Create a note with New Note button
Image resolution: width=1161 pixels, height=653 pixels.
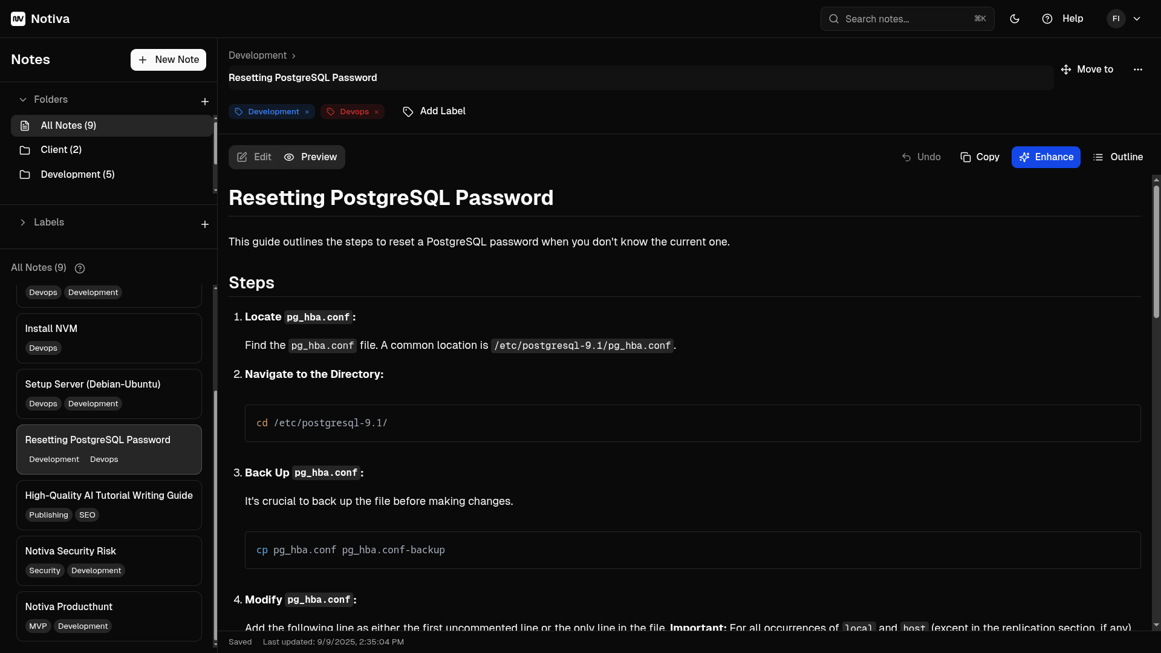[168, 60]
